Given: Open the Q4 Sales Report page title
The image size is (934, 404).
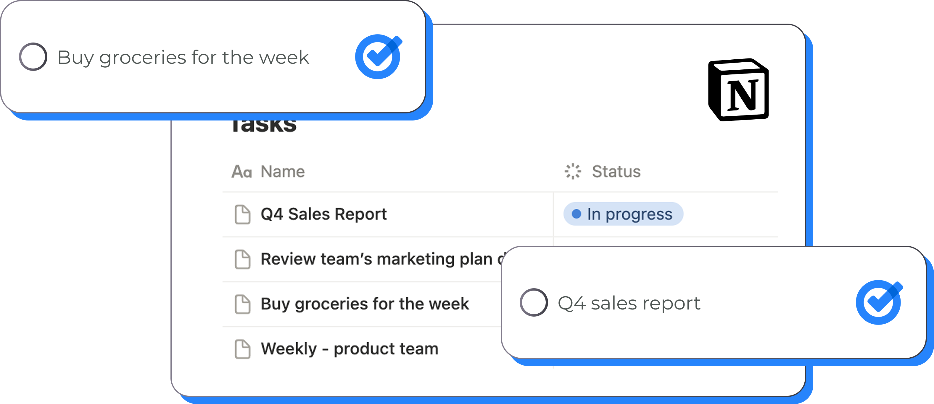Looking at the screenshot, I should pos(323,214).
